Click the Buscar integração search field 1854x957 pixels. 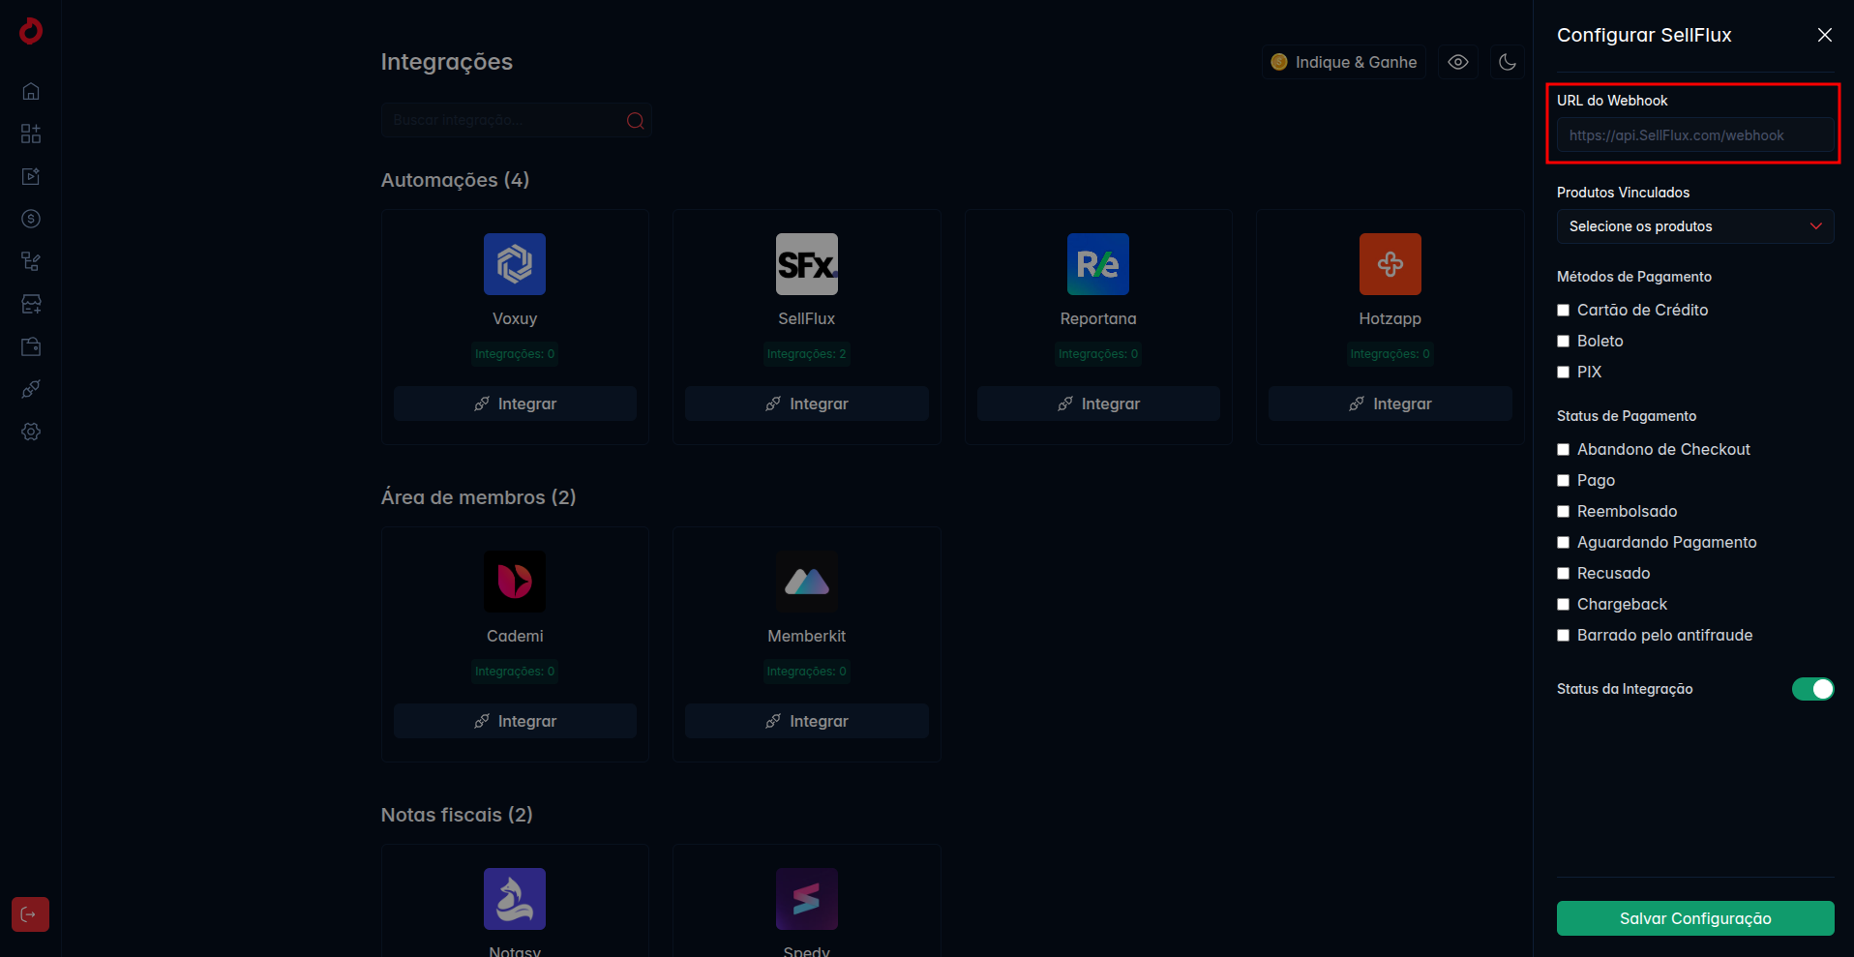point(516,120)
